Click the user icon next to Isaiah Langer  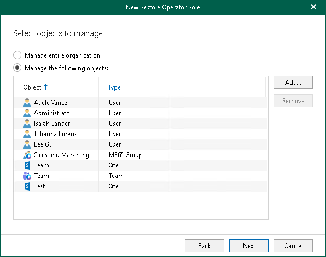coord(27,124)
